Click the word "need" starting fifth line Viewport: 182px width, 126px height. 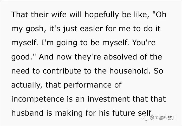pos(20,71)
